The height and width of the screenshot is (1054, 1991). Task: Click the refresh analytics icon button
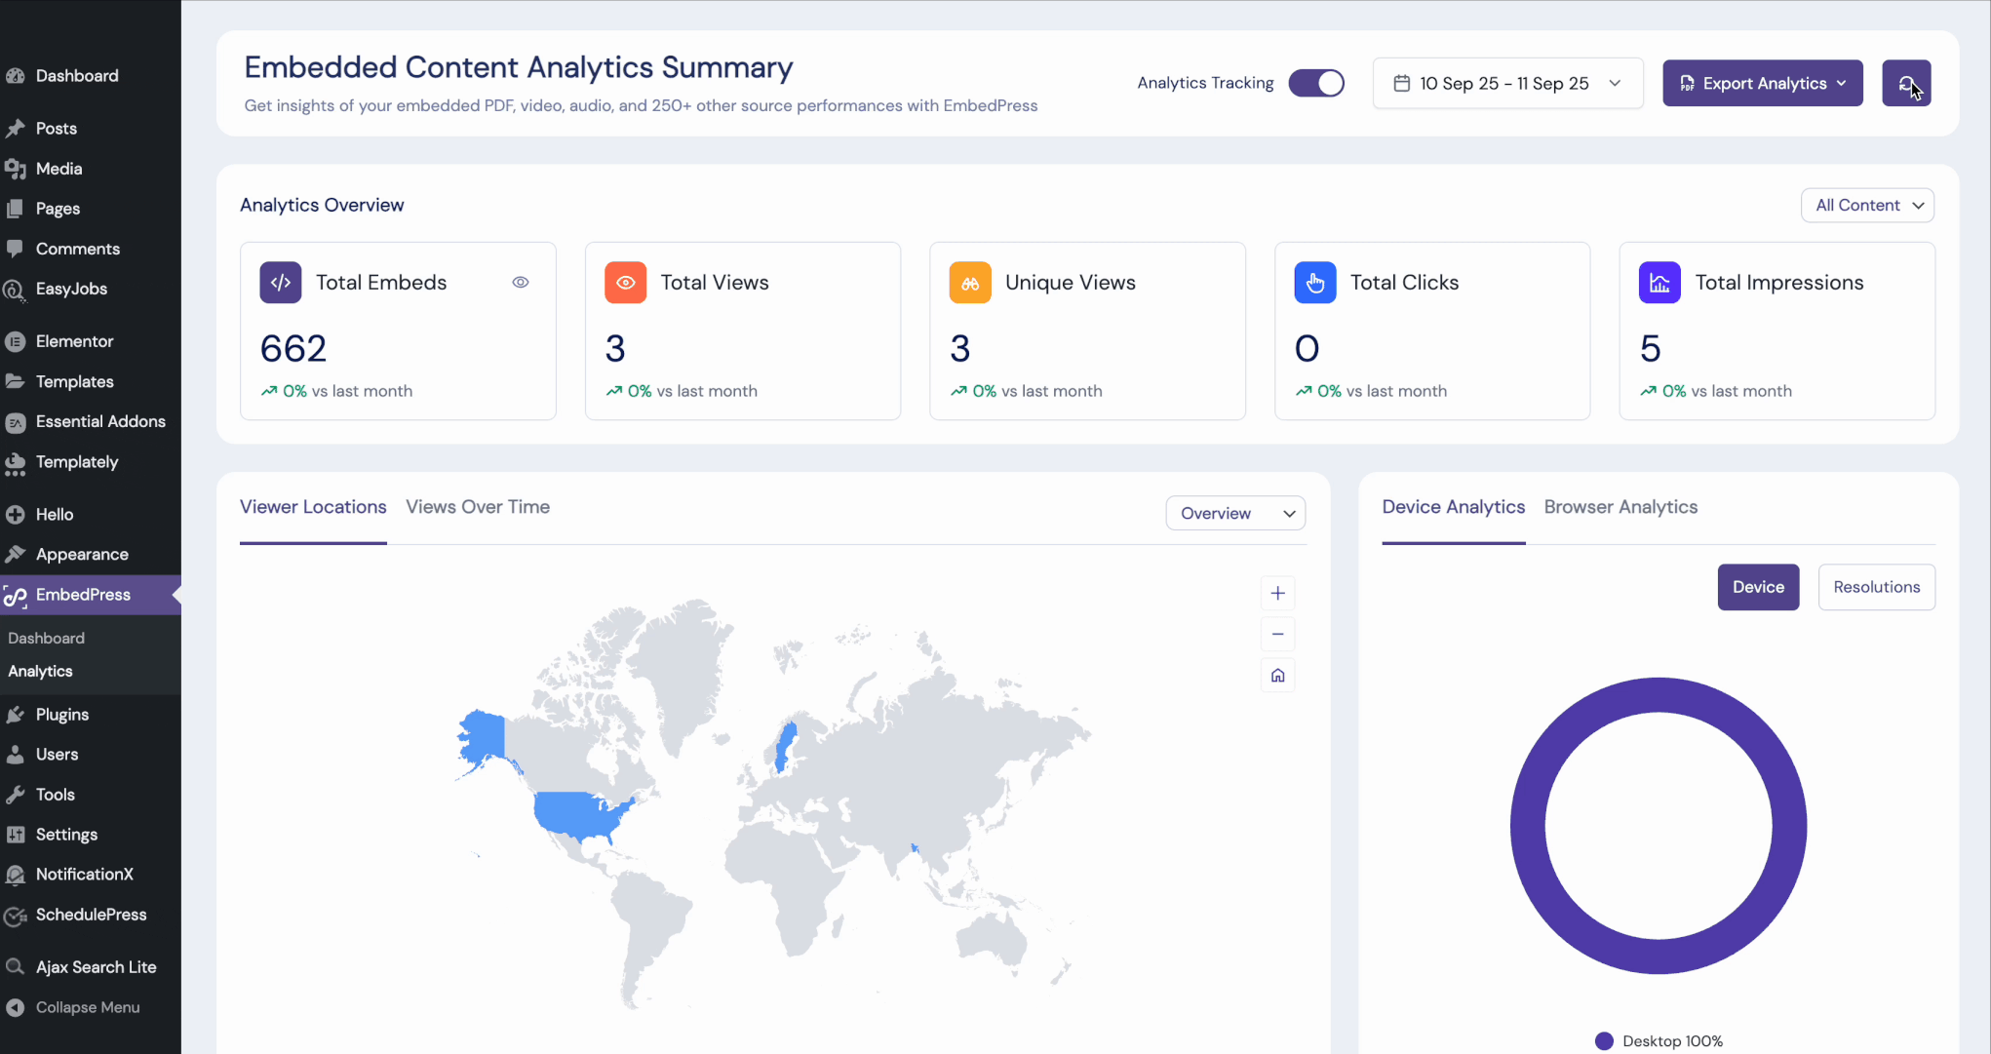pyautogui.click(x=1906, y=83)
